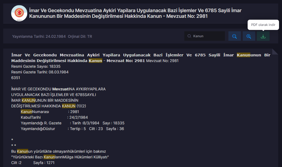The image size is (282, 167).
Task: Focus the search field containing 'Kanun'
Action: click(x=207, y=36)
